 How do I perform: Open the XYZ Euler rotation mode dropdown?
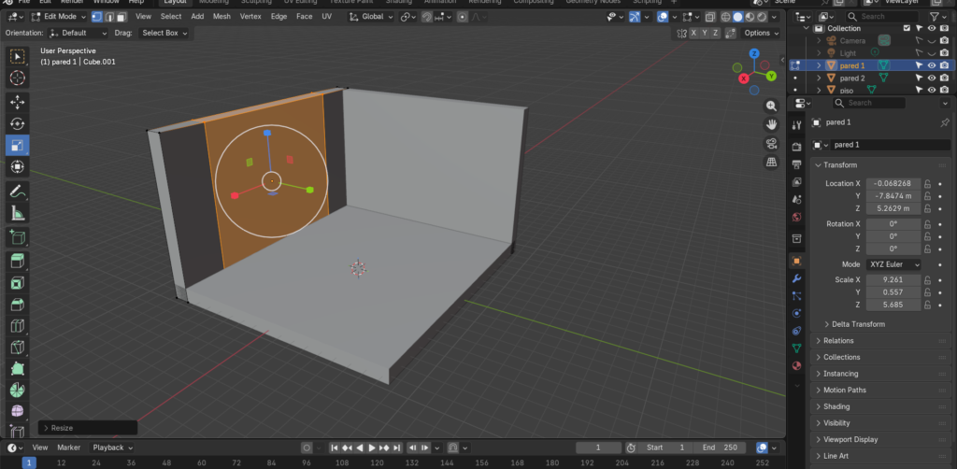893,264
